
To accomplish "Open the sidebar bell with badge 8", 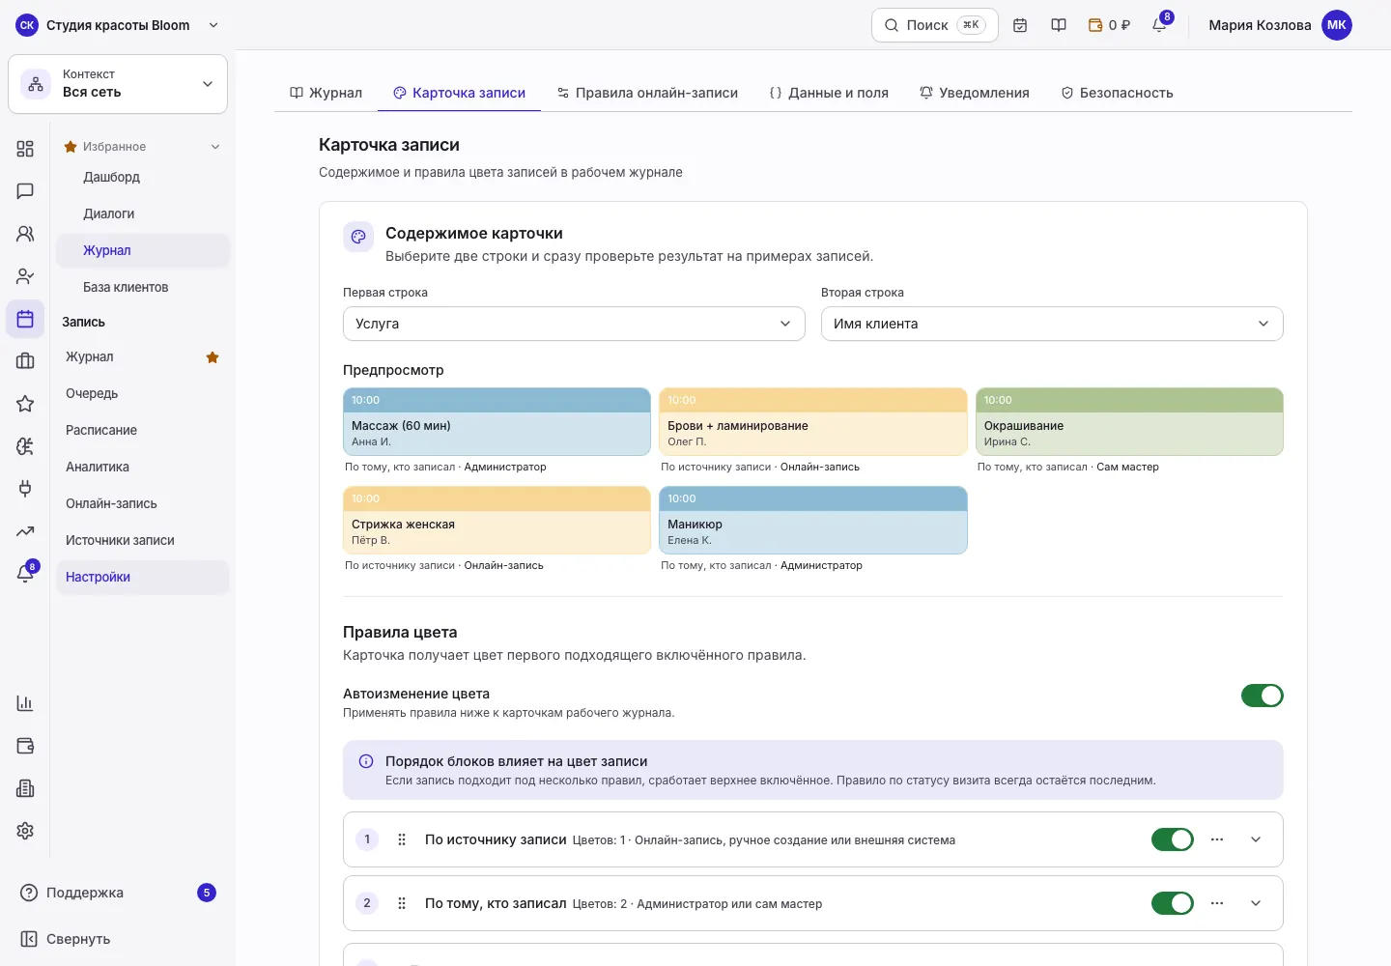I will click(x=26, y=573).
